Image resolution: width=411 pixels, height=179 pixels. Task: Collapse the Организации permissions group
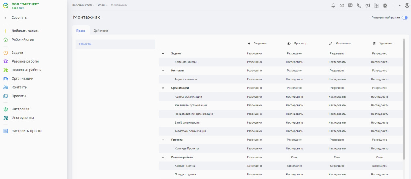tap(163, 87)
